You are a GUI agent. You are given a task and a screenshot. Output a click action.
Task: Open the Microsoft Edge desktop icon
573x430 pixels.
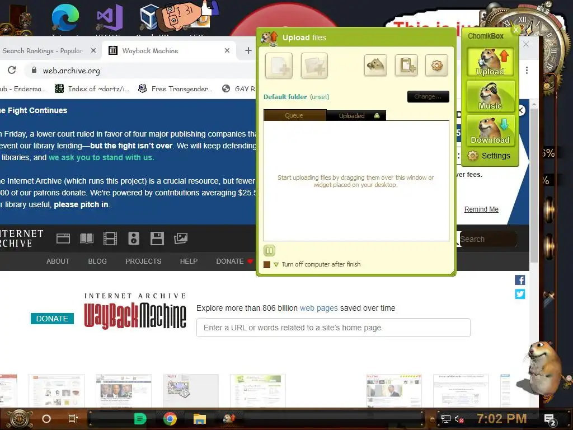click(65, 18)
